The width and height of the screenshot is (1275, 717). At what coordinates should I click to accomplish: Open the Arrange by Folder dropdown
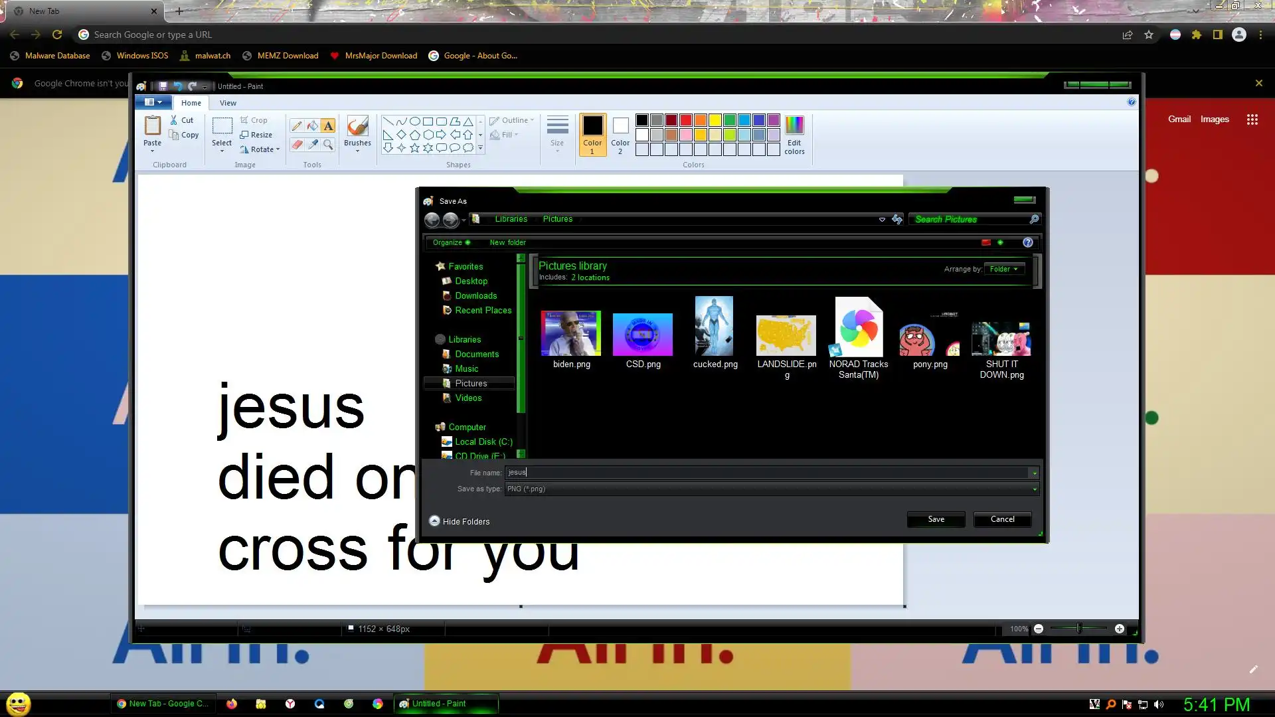click(1003, 269)
